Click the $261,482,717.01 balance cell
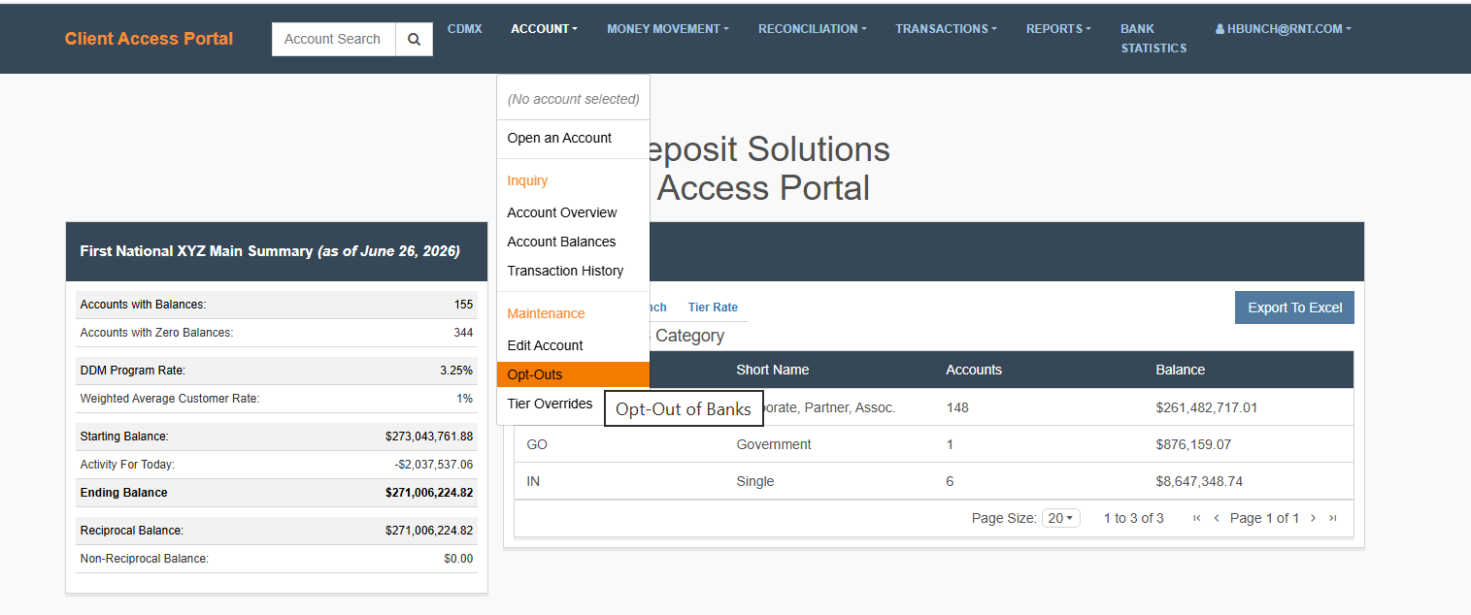The image size is (1471, 615). pyautogui.click(x=1206, y=407)
